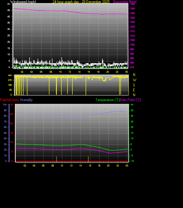Select "100" on the blue humidity axis
The width and height of the screenshot is (183, 208).
pyautogui.click(x=5, y=105)
